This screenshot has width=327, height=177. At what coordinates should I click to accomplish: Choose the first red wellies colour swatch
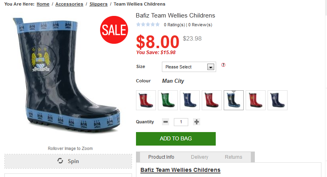pyautogui.click(x=146, y=100)
